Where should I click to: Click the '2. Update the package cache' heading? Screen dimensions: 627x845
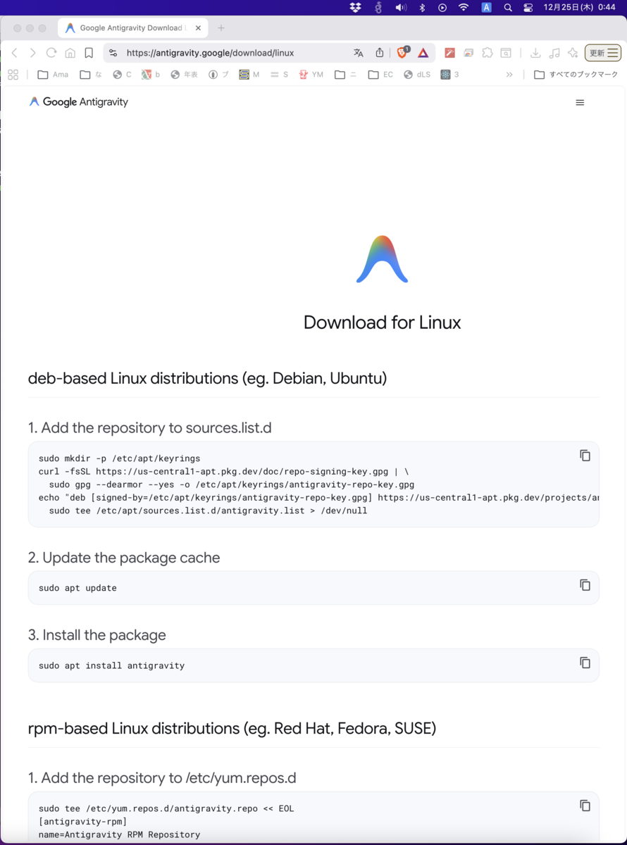point(124,558)
